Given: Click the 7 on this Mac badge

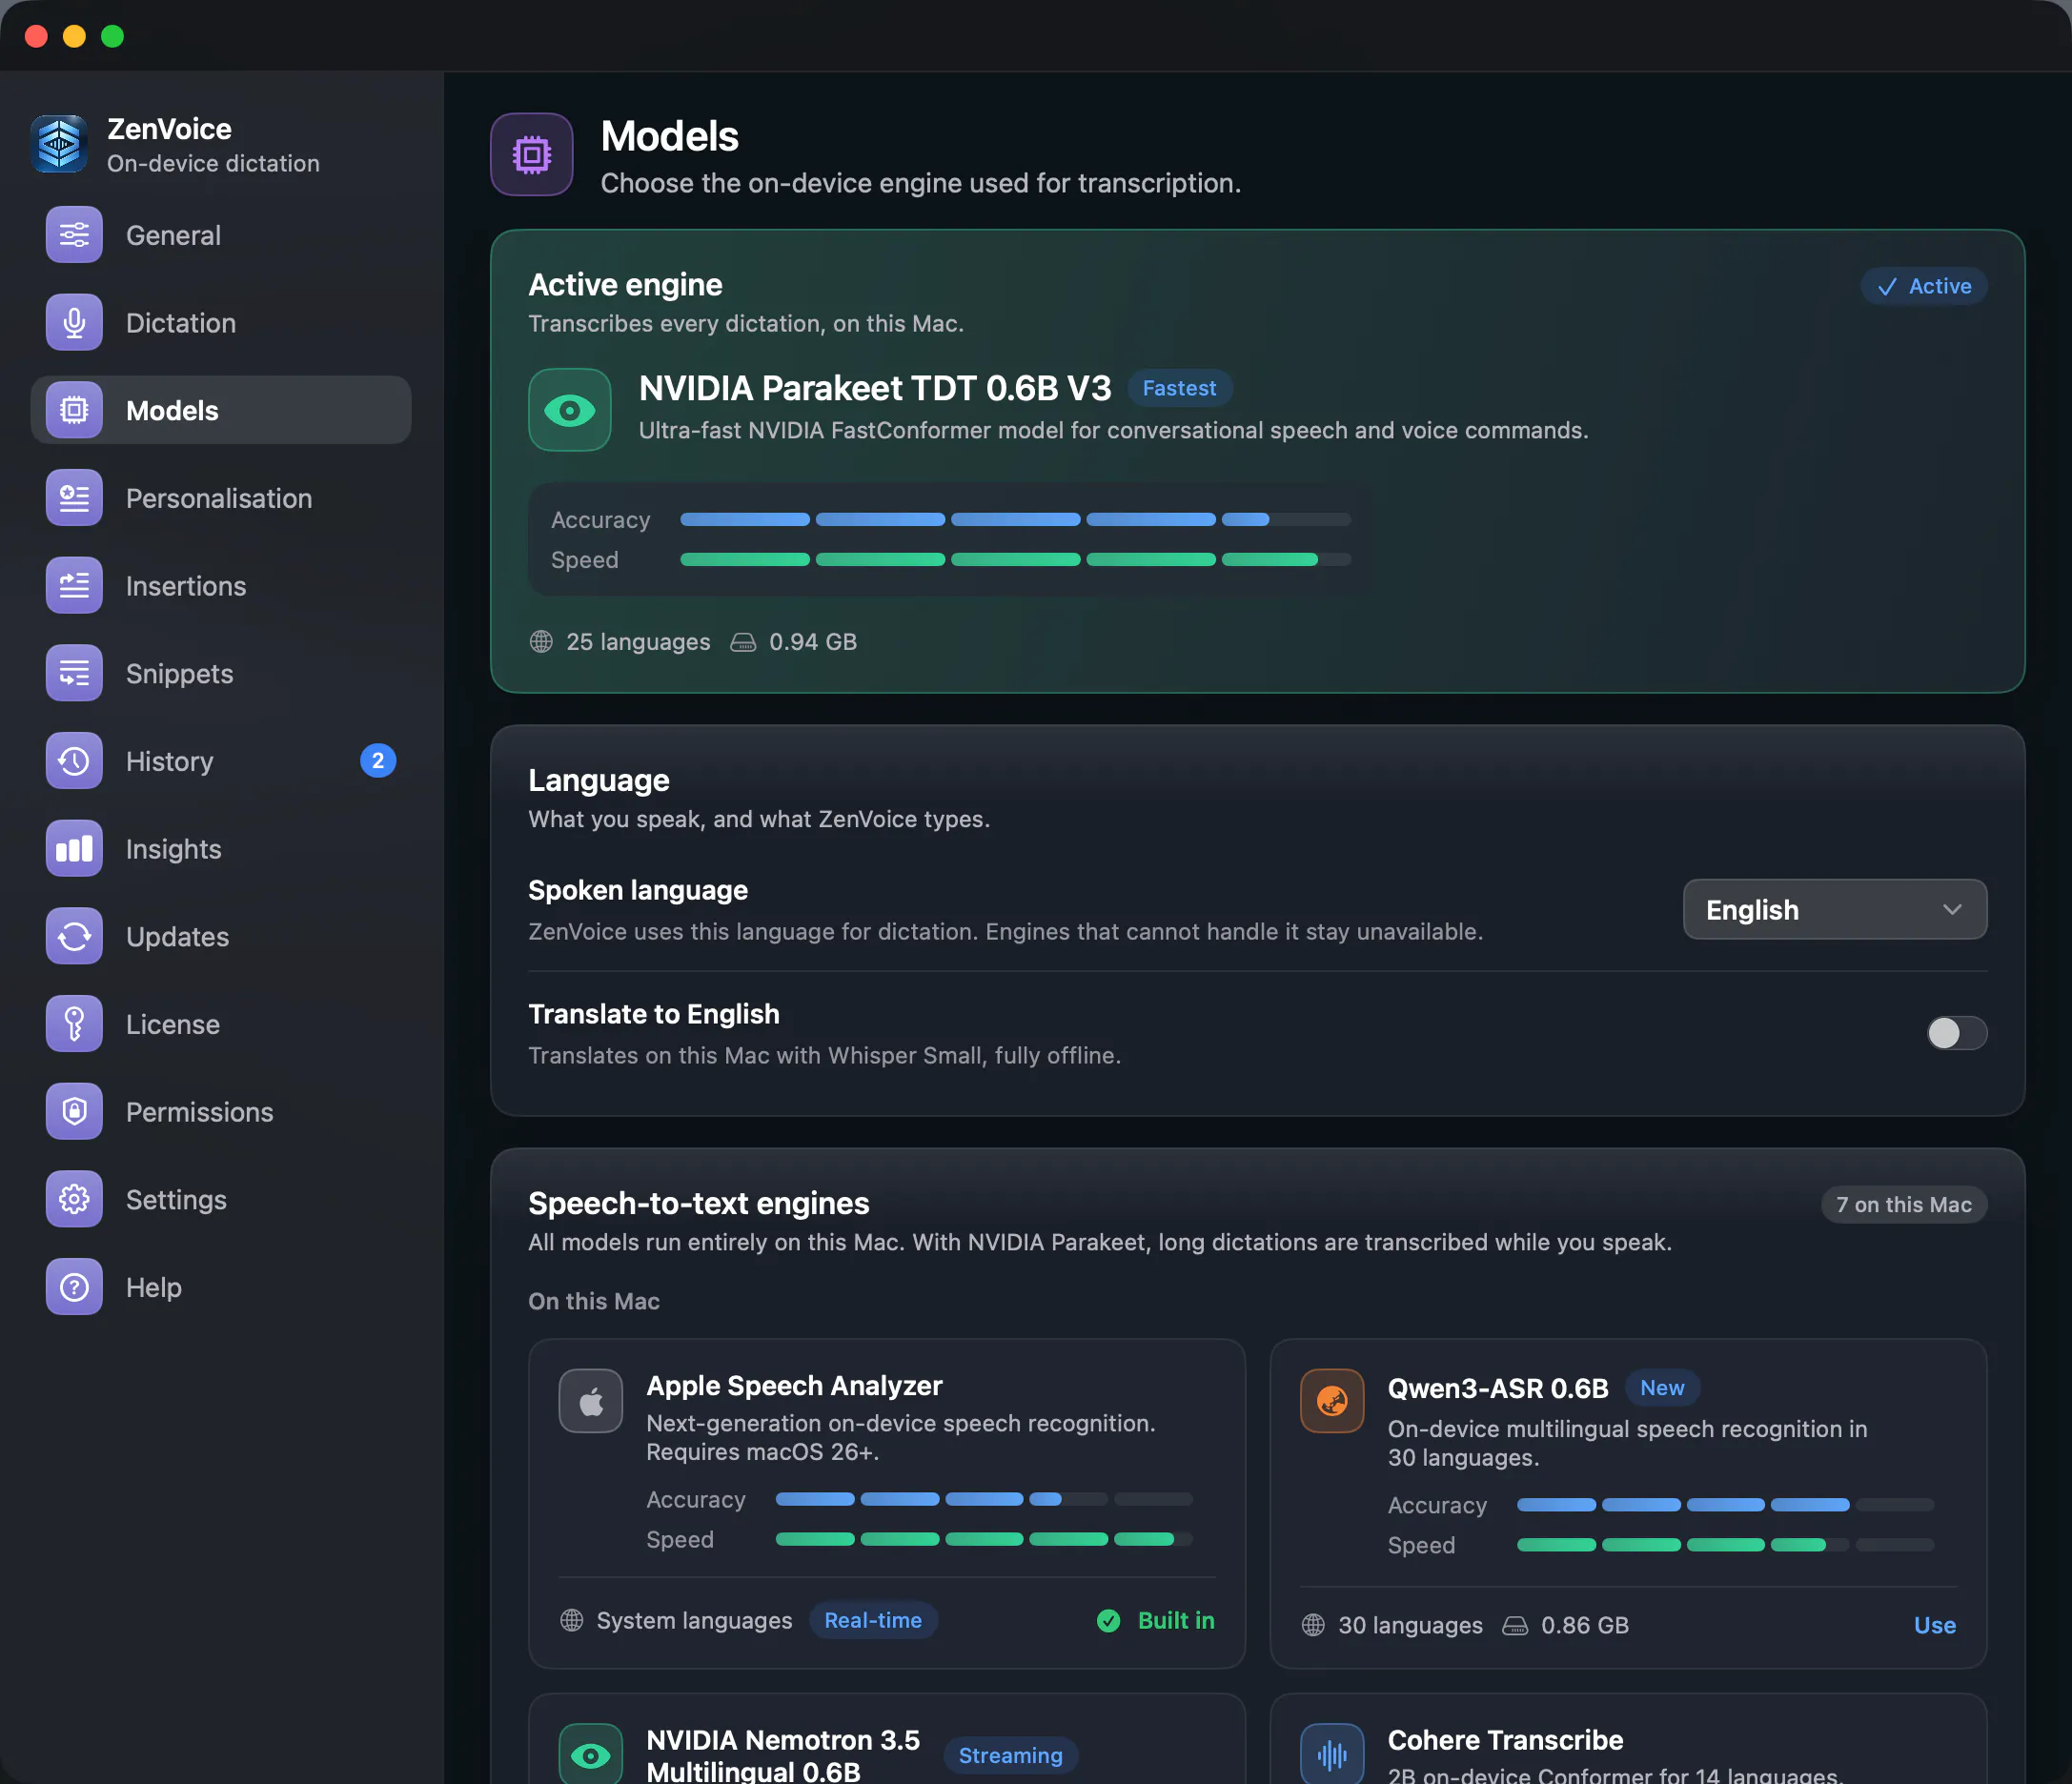Looking at the screenshot, I should point(1904,1205).
